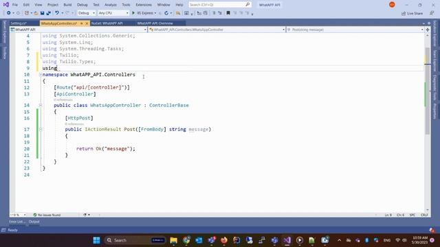
Task: Open Firefox from taskbar
Action: click(224, 240)
